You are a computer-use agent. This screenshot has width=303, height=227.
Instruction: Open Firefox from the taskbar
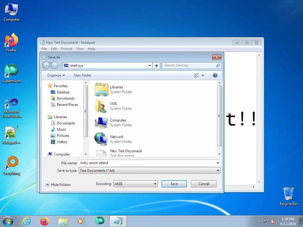(x=44, y=221)
